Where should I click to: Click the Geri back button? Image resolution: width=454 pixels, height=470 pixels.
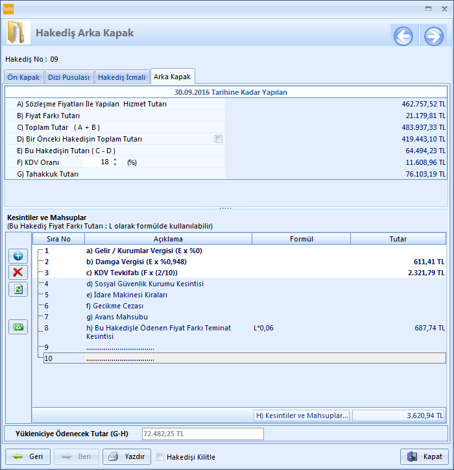(28, 456)
